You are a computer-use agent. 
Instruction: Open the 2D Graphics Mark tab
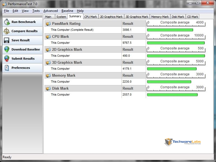[111, 17]
